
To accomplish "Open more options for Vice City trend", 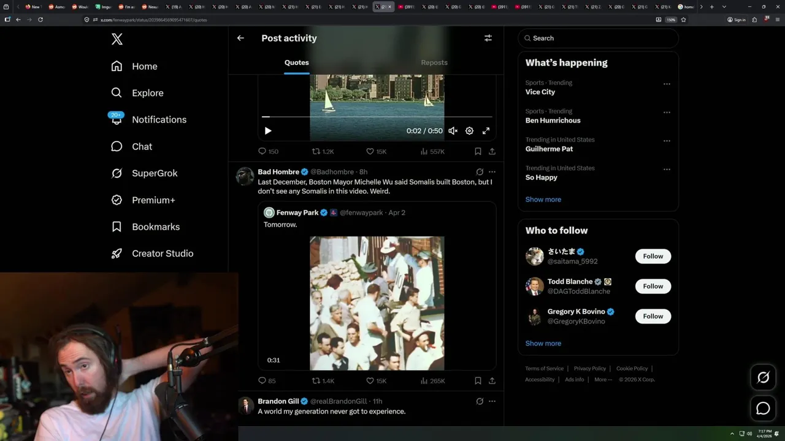I will [667, 84].
